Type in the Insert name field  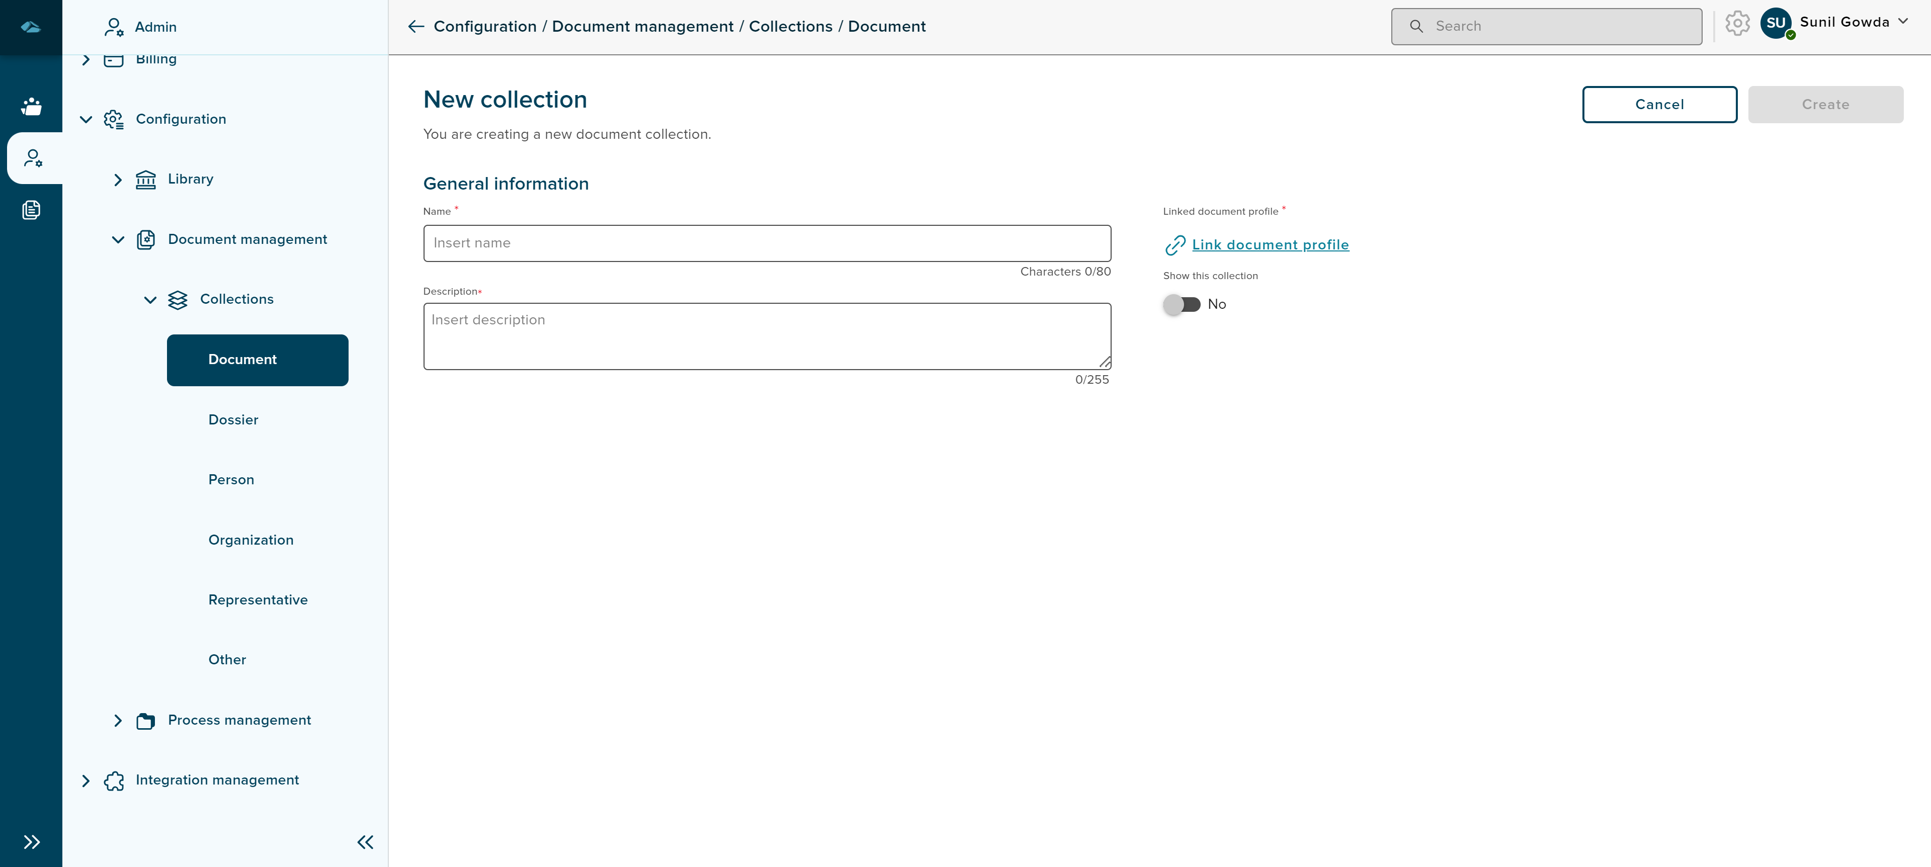[766, 243]
